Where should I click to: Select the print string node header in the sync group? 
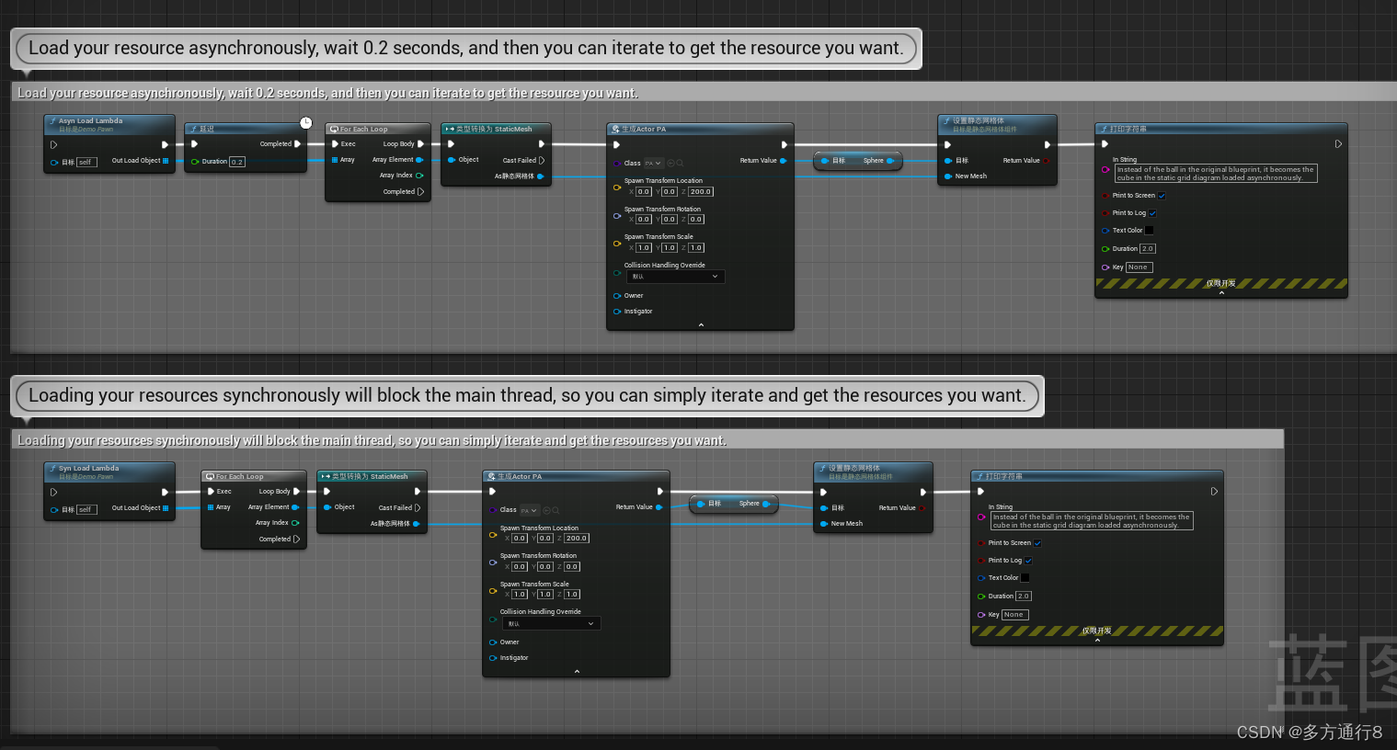pos(1097,476)
